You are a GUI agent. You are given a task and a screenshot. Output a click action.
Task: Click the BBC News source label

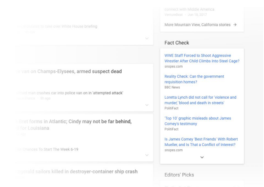pyautogui.click(x=172, y=87)
